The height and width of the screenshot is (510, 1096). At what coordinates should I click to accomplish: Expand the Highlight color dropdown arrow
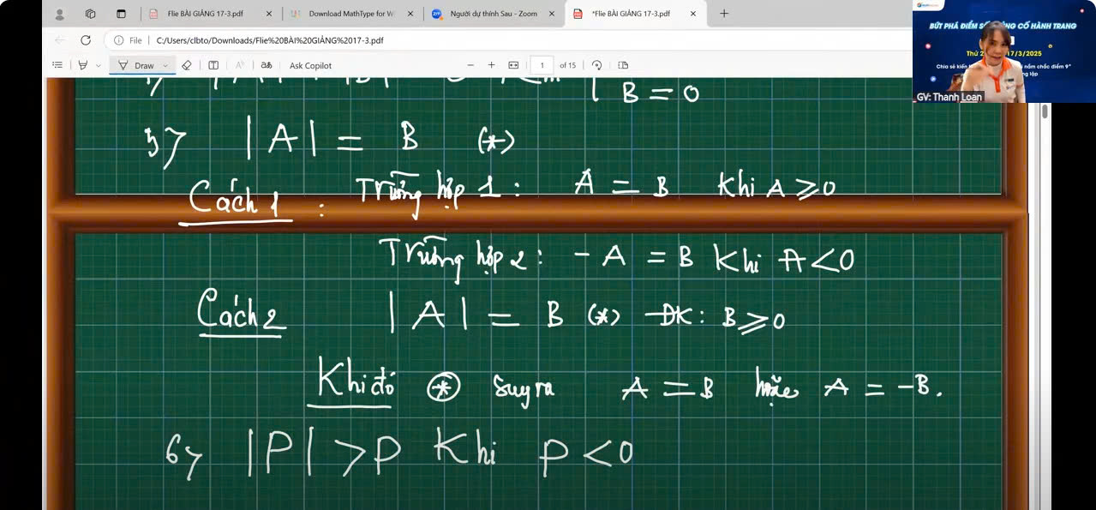98,65
